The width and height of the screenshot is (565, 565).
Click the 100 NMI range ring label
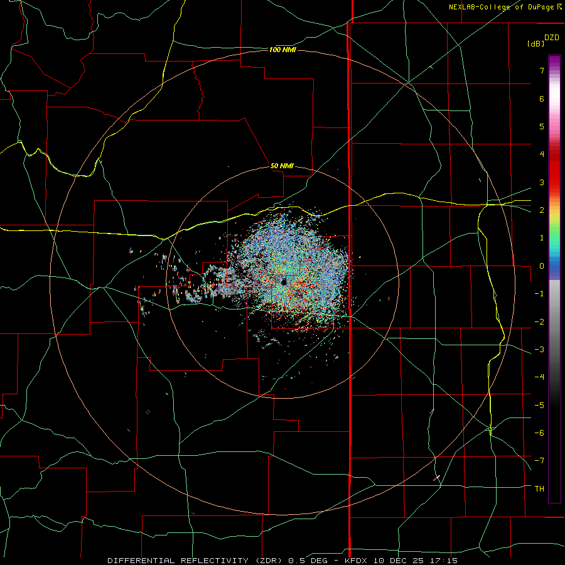pyautogui.click(x=282, y=50)
